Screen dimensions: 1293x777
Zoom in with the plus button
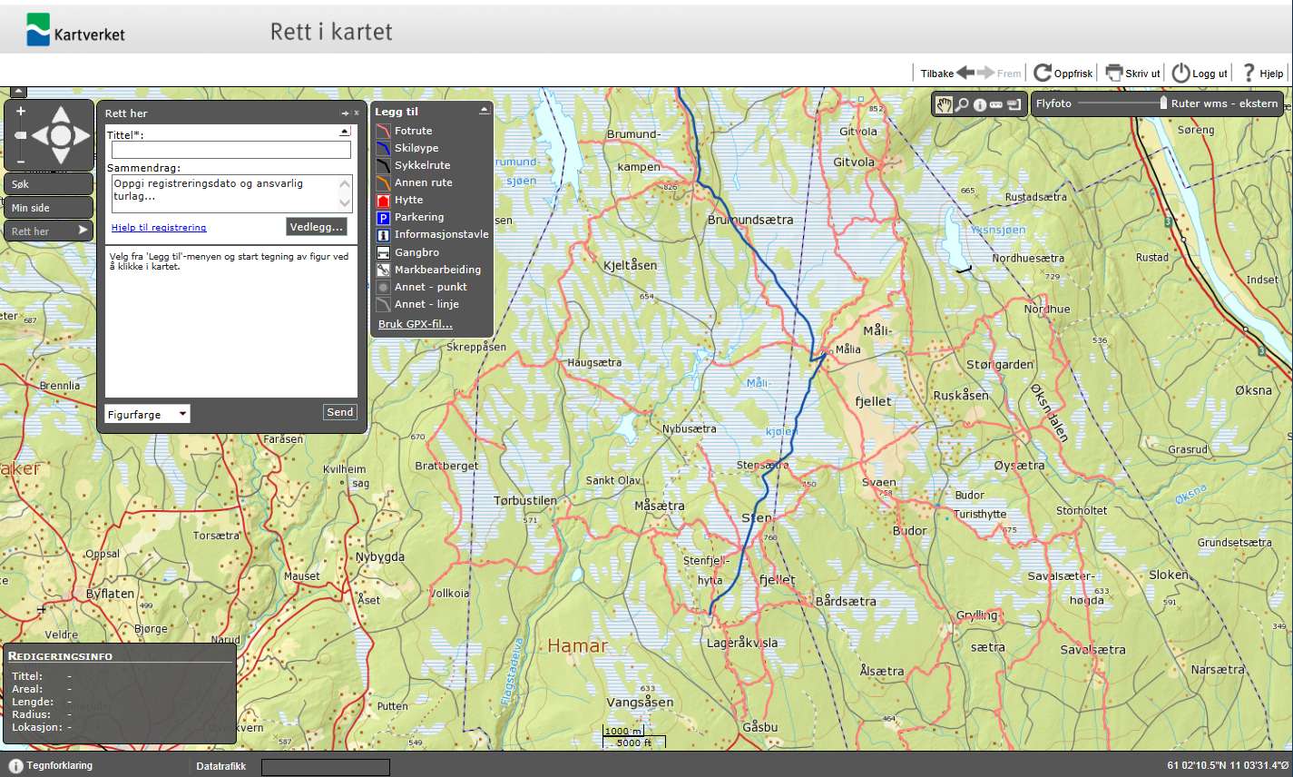21,112
